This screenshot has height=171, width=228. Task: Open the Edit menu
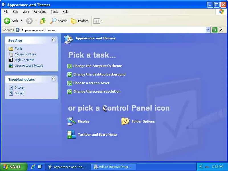(x=15, y=12)
